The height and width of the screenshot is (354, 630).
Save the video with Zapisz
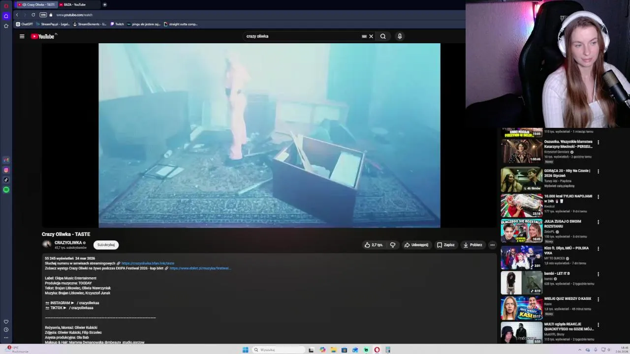pyautogui.click(x=446, y=245)
